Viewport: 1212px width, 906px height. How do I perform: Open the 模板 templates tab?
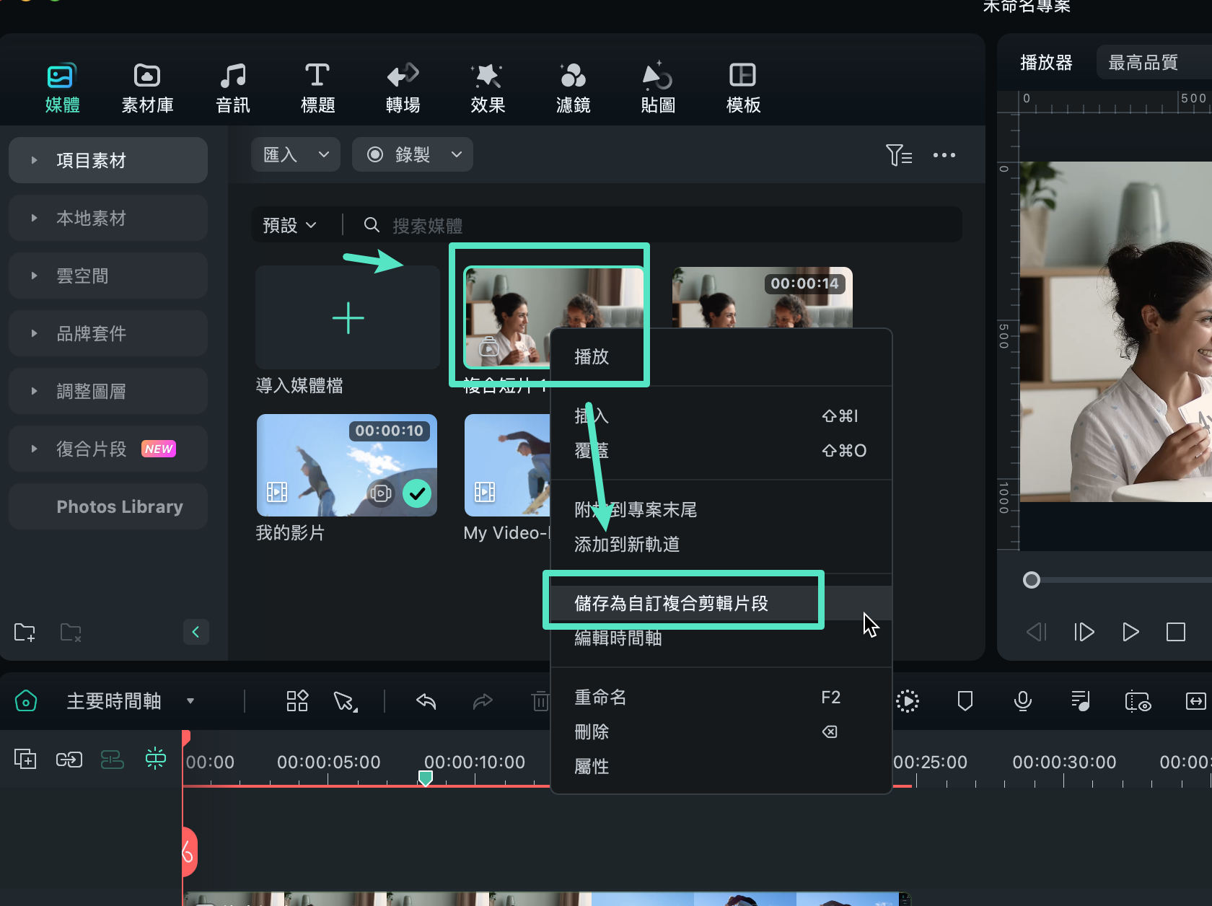click(743, 88)
